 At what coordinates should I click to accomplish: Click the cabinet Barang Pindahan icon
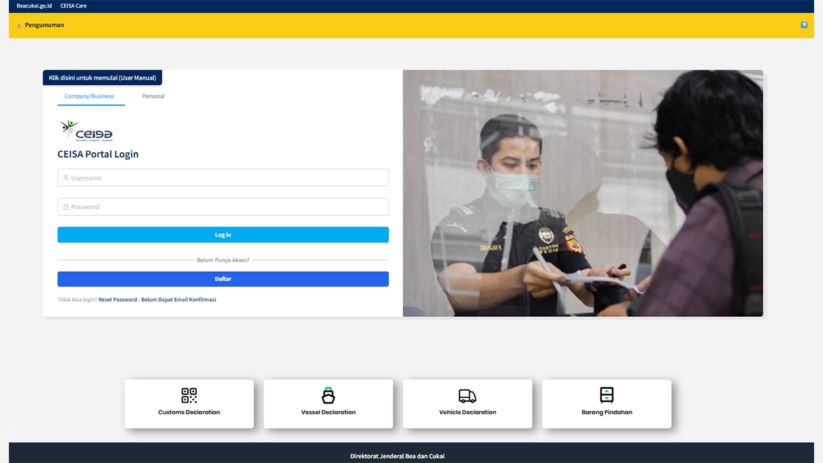tap(606, 395)
